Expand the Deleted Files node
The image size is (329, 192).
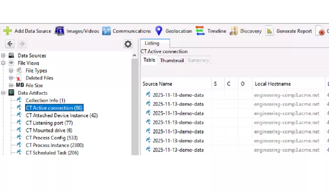click(x=11, y=78)
